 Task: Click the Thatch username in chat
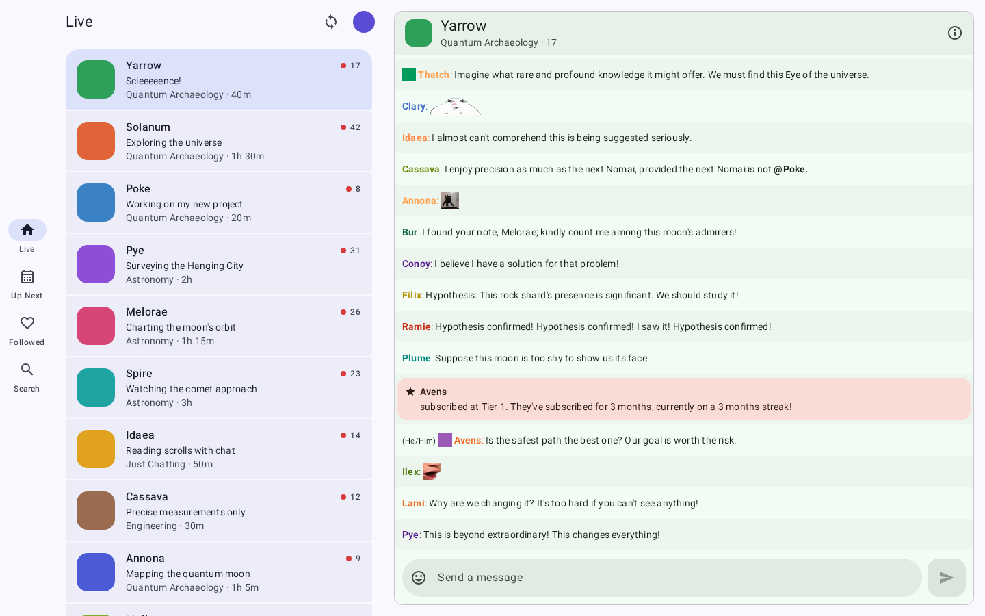click(434, 75)
